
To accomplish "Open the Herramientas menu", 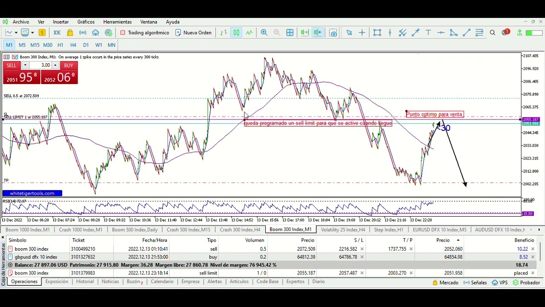I will [x=118, y=22].
